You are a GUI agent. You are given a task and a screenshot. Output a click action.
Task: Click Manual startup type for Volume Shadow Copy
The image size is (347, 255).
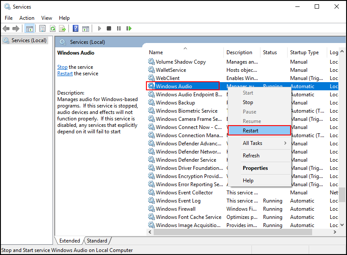[298, 62]
